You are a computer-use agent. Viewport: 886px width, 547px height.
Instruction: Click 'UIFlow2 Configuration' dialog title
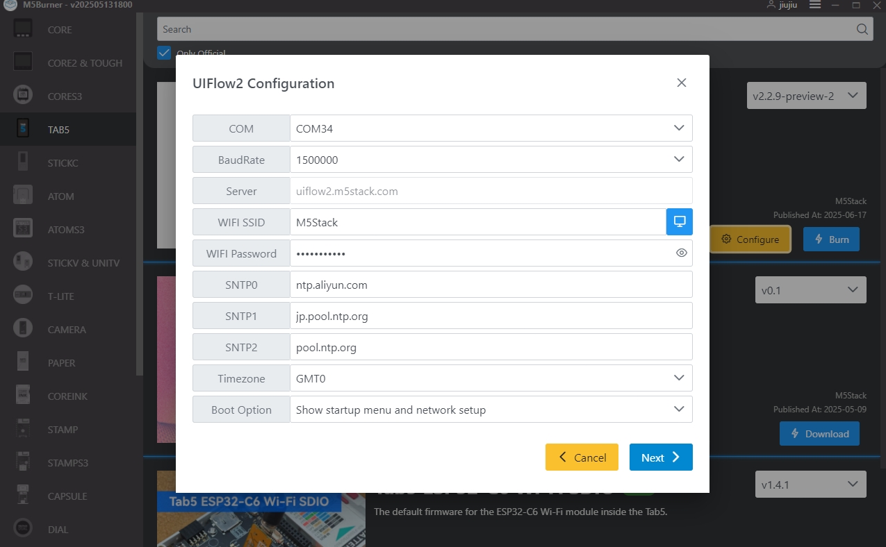pos(263,83)
